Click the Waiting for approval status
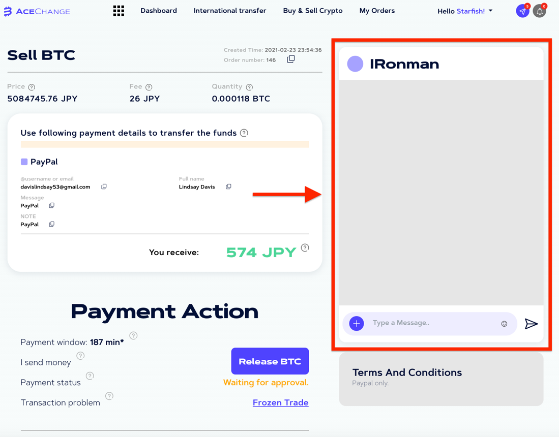 tap(266, 383)
